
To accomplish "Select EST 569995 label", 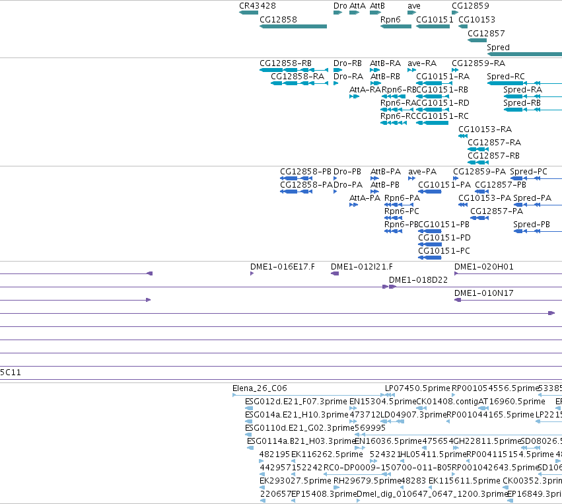I will pos(370,427).
